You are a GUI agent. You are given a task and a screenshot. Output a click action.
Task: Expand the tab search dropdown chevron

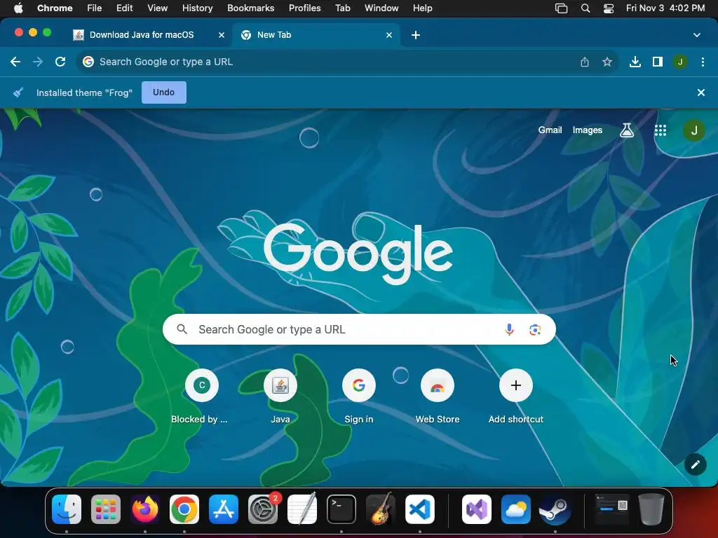click(697, 35)
